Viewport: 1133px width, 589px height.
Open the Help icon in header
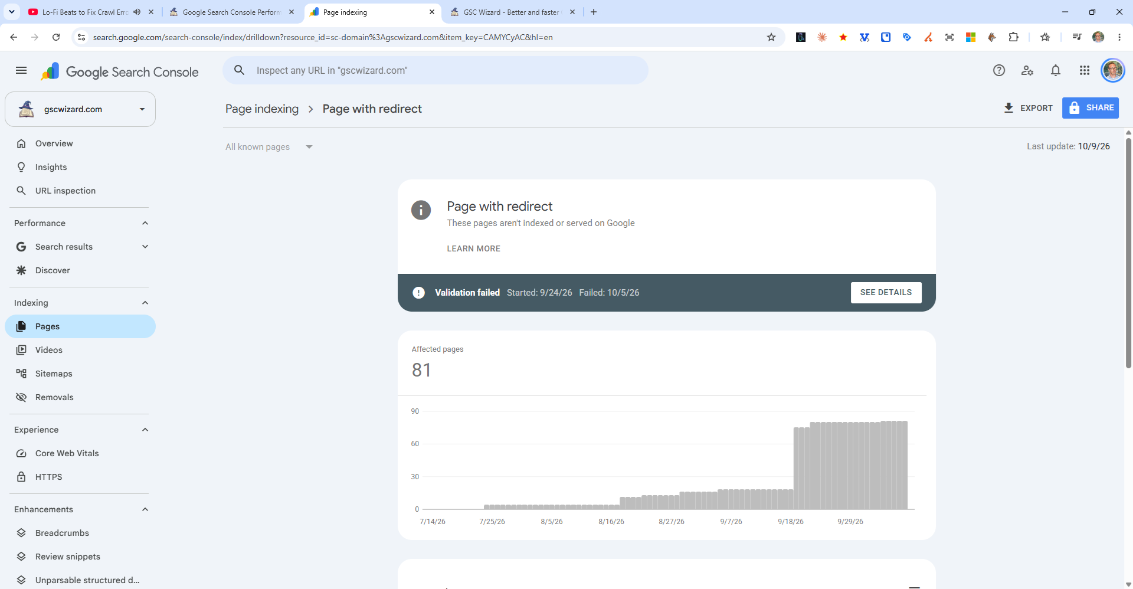coord(999,71)
